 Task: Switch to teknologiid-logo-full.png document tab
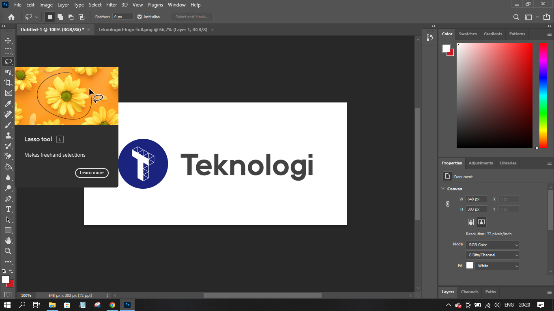click(153, 30)
